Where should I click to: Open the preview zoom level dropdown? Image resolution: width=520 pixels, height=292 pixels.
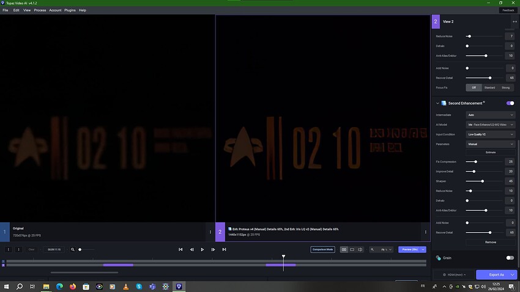386,249
